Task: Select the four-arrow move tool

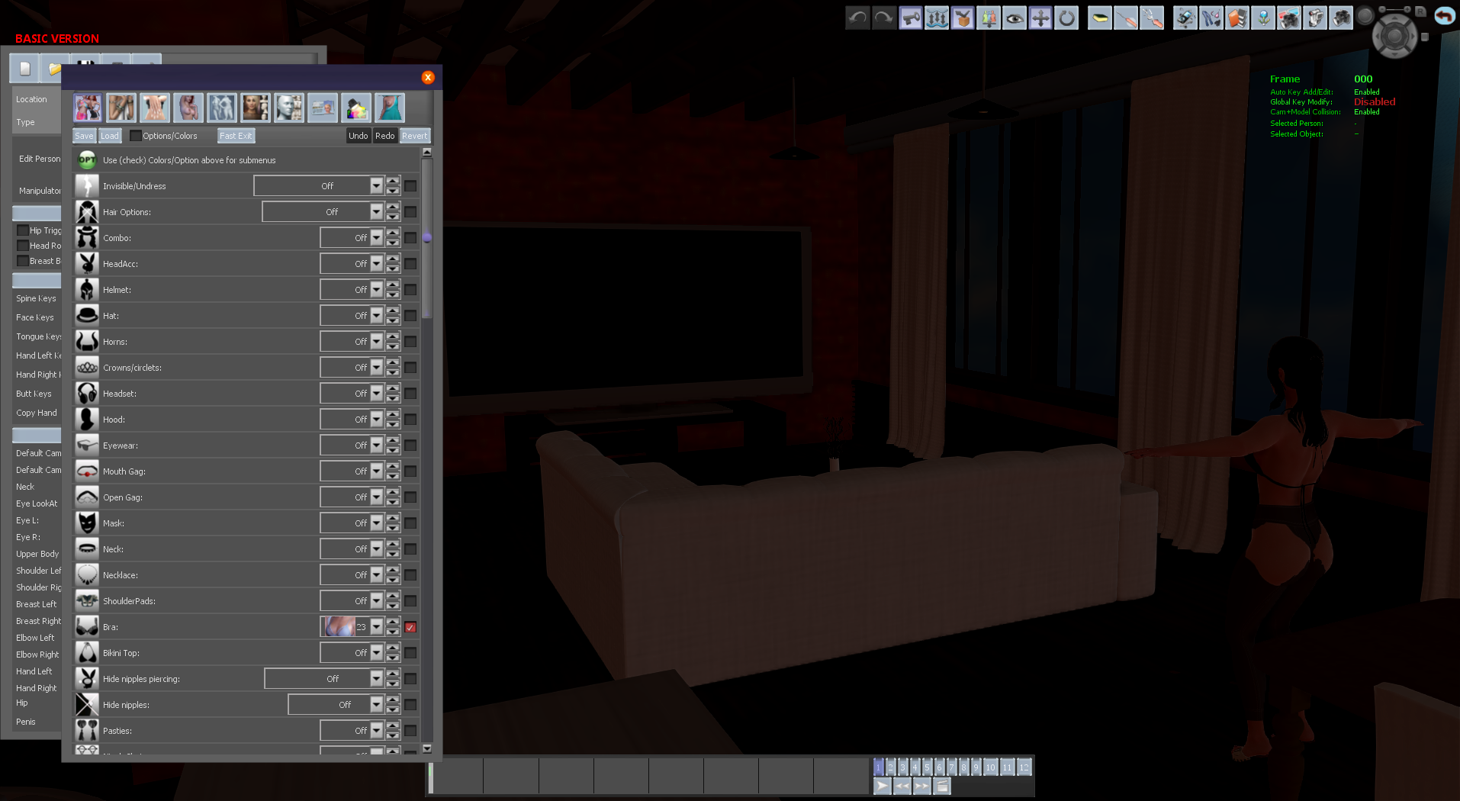Action: (1040, 18)
